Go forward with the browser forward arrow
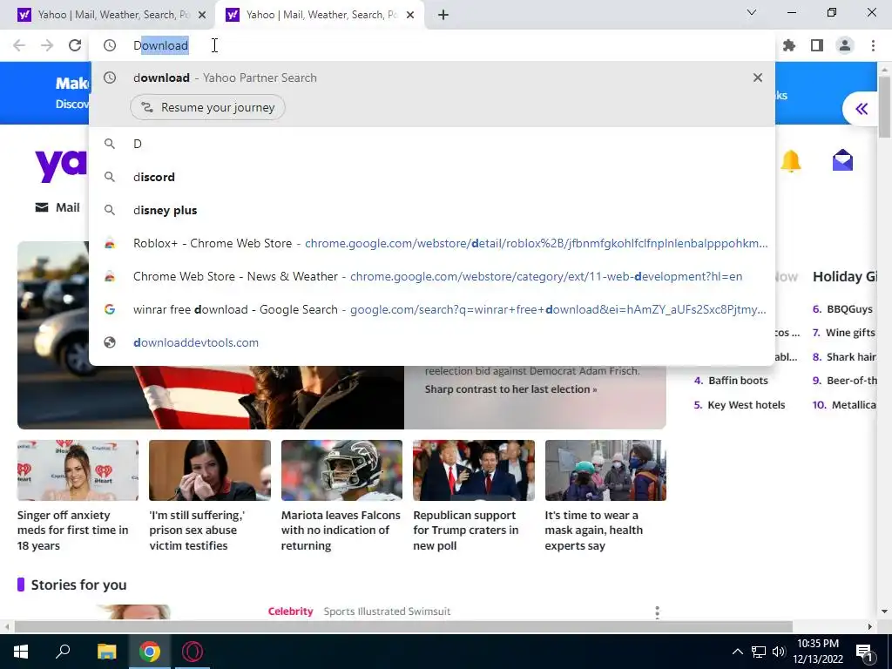This screenshot has width=892, height=669. coord(47,45)
